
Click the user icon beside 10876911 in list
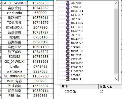click(x=68, y=55)
